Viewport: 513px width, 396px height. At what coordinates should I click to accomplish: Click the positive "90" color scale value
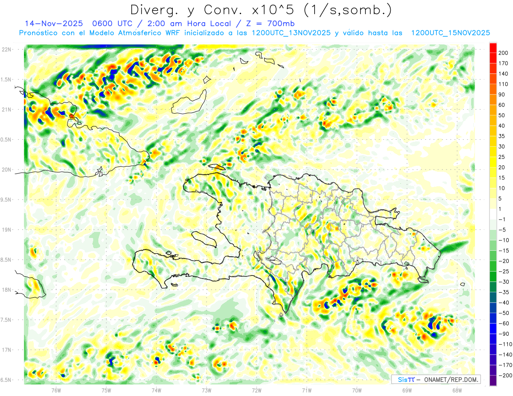tap(502, 94)
